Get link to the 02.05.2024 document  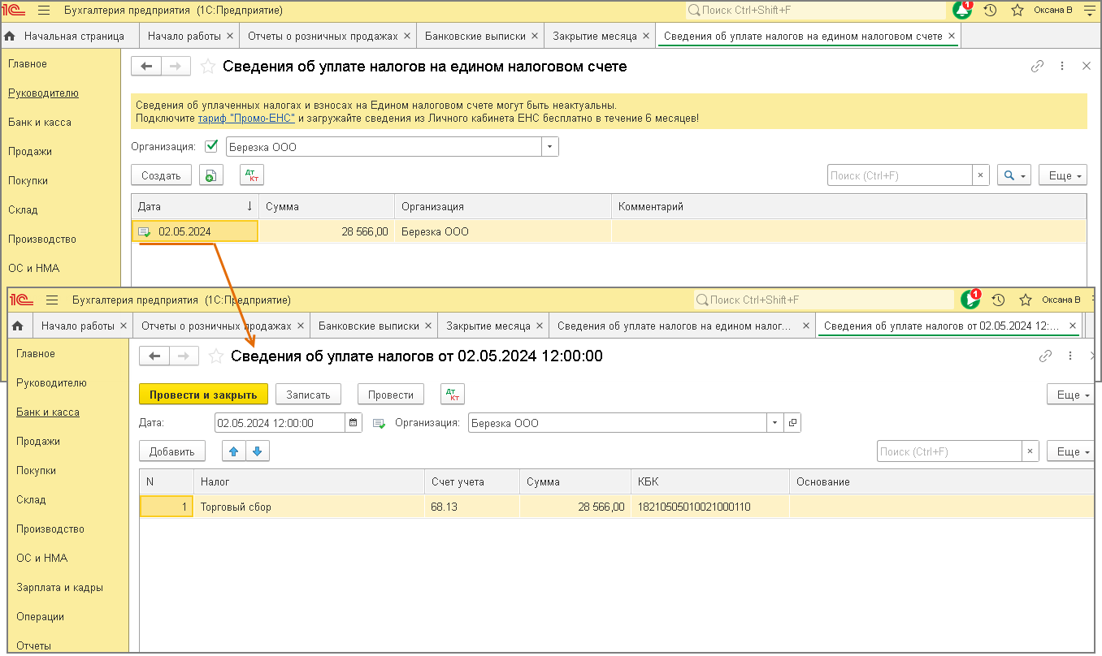1045,356
